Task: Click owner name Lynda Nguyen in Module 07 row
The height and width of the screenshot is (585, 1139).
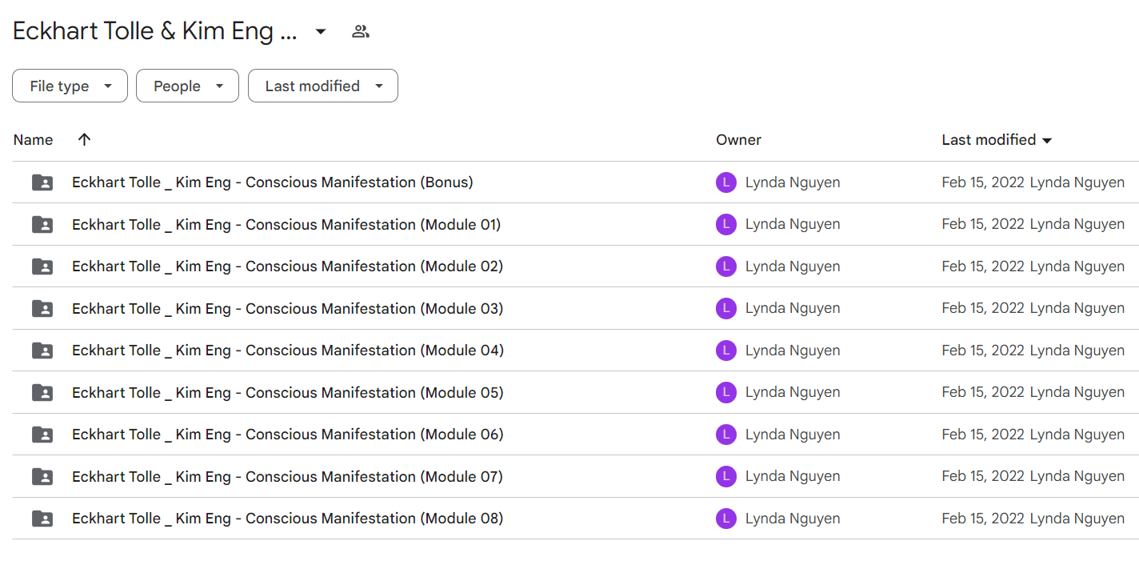Action: click(793, 477)
